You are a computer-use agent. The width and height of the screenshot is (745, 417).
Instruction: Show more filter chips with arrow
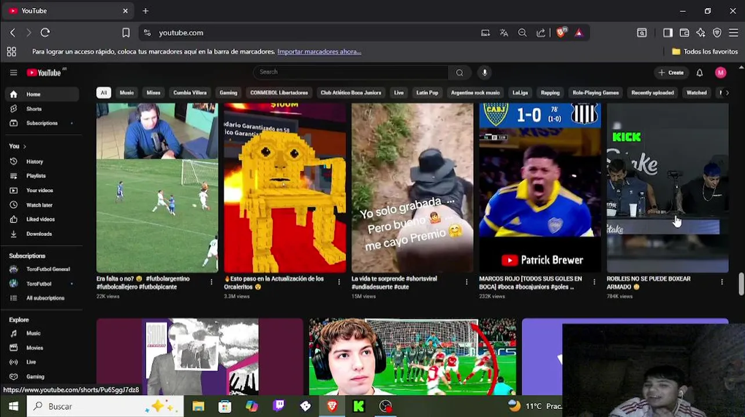[727, 93]
